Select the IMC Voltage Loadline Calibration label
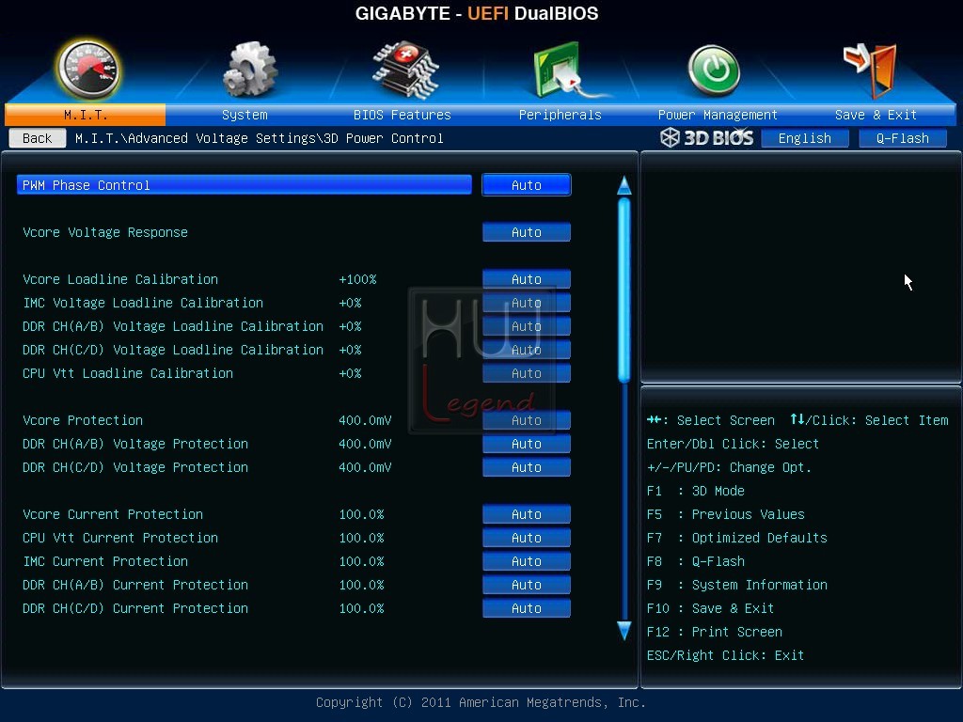Image resolution: width=963 pixels, height=722 pixels. click(143, 303)
